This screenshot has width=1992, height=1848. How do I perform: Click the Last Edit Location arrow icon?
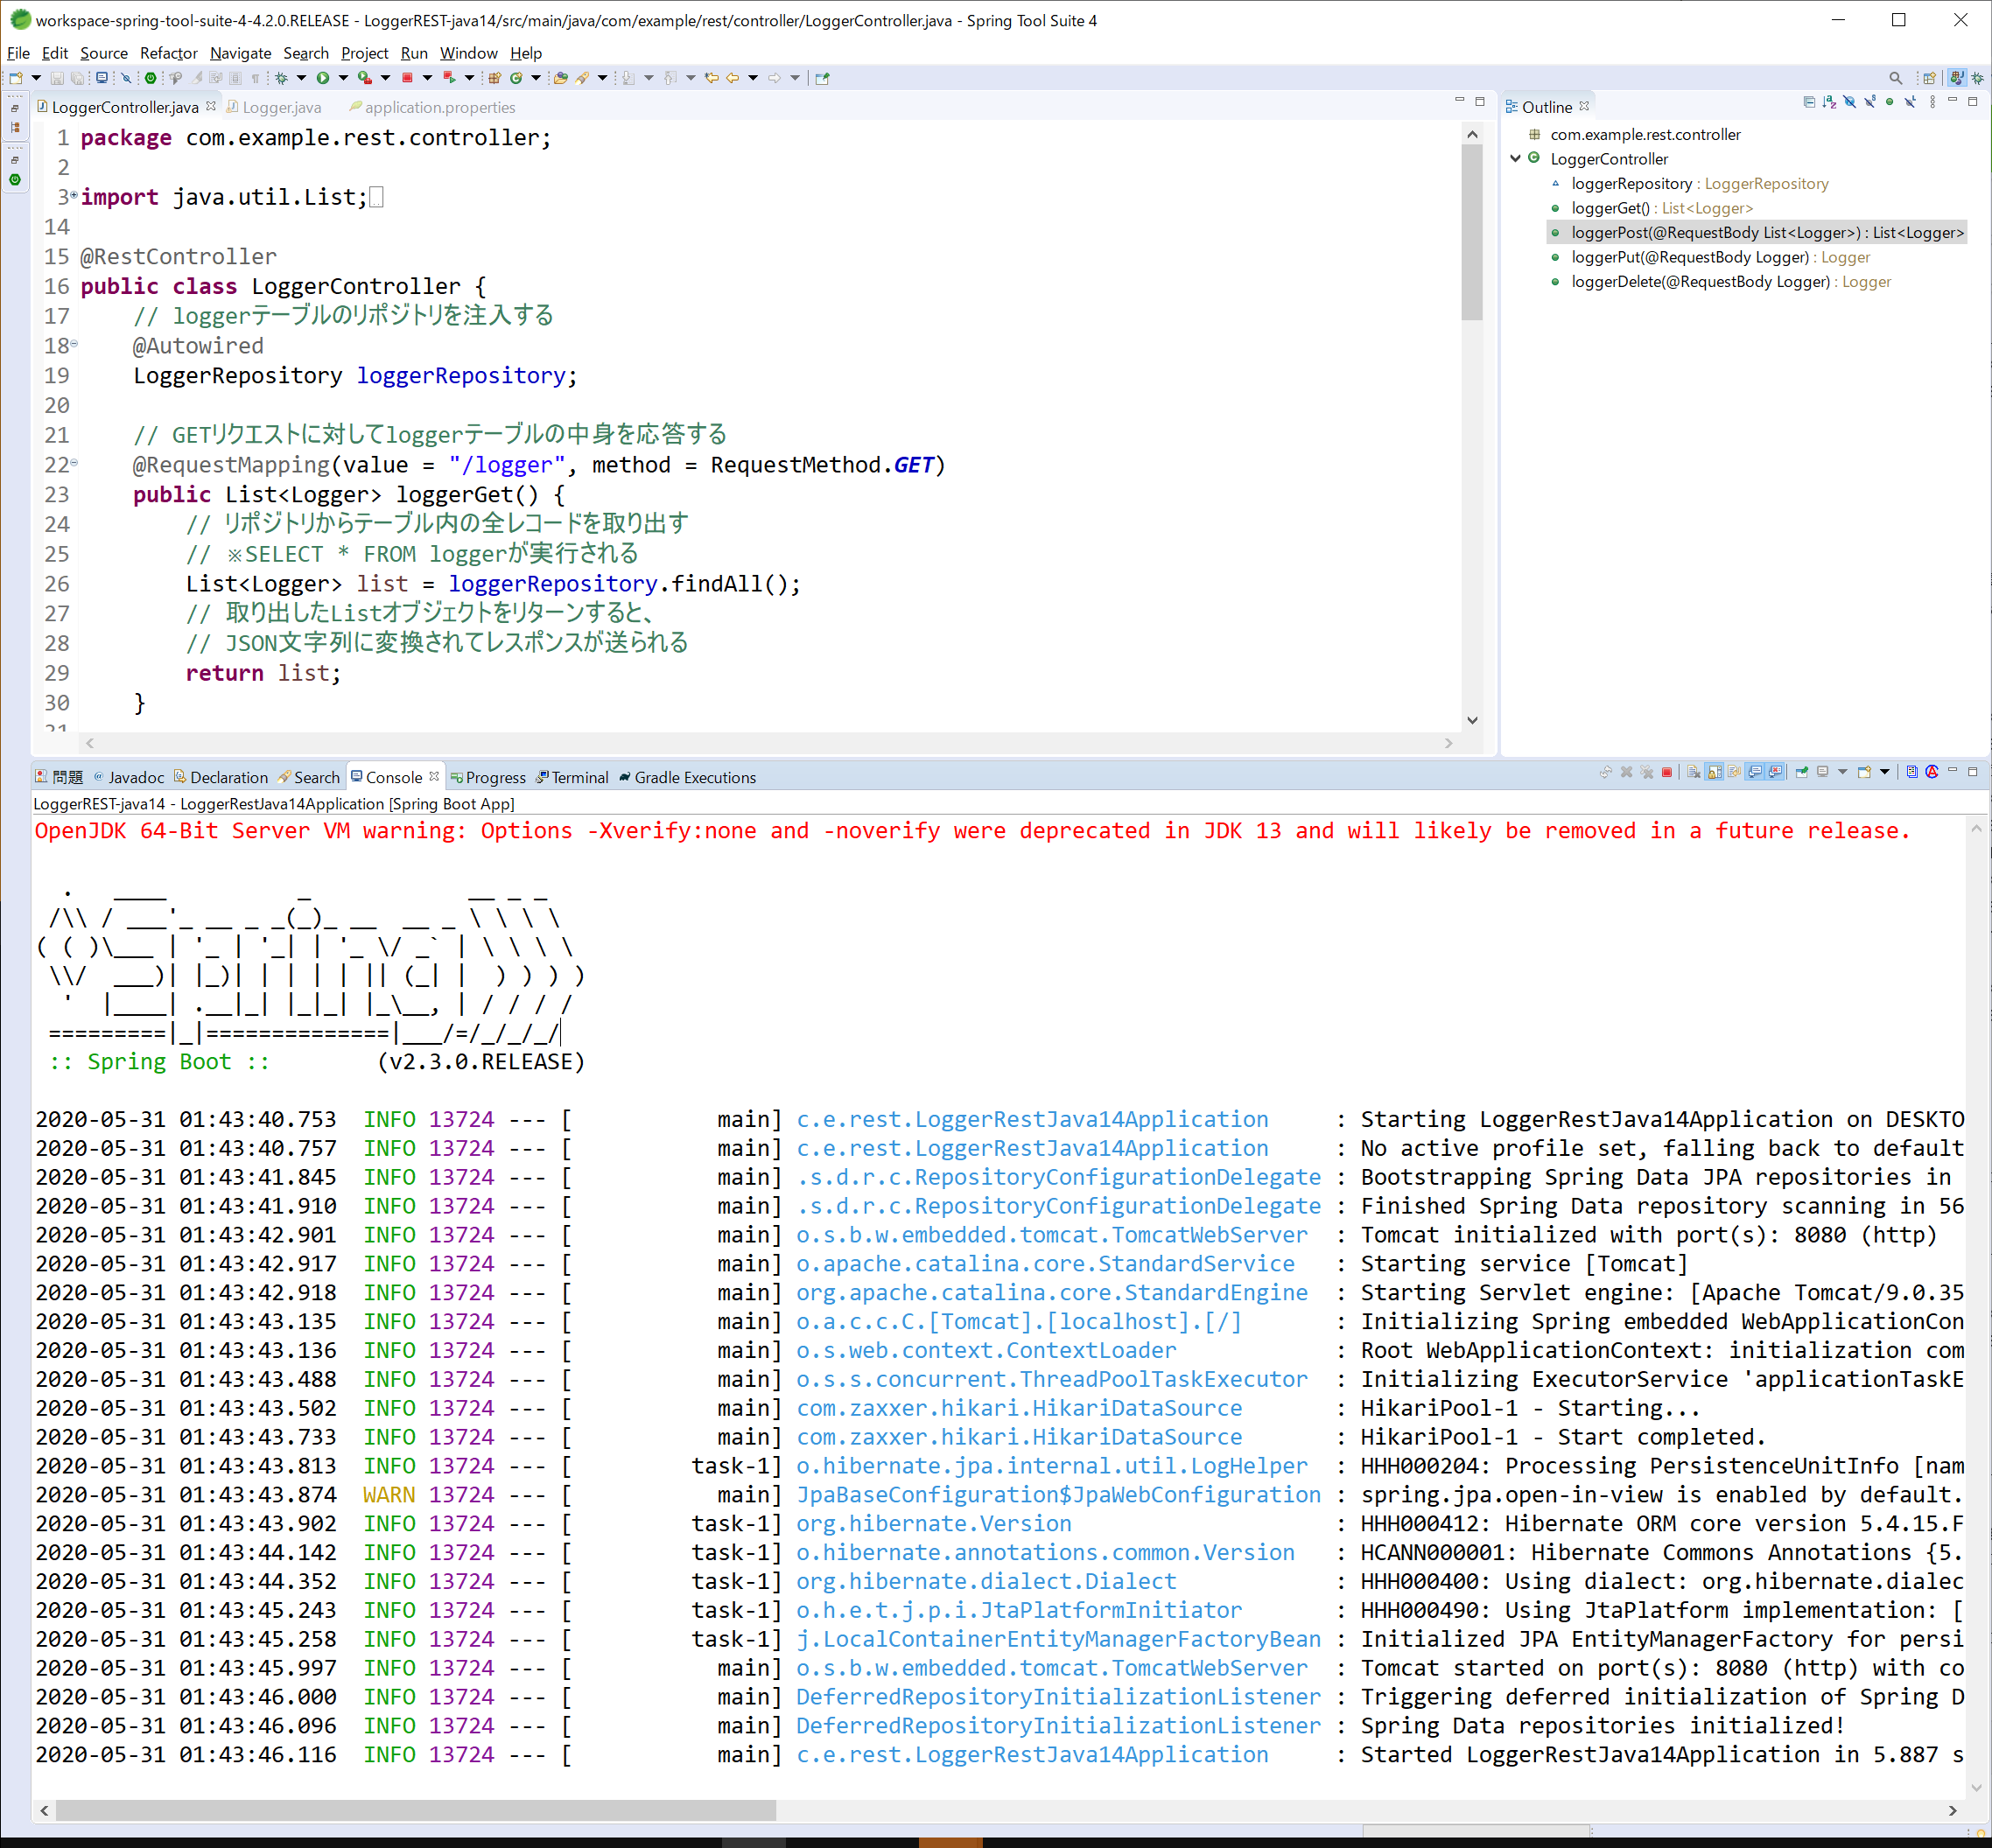coord(712,78)
